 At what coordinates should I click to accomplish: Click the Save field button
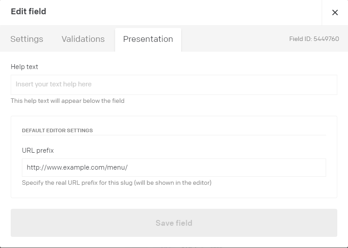[x=174, y=223]
